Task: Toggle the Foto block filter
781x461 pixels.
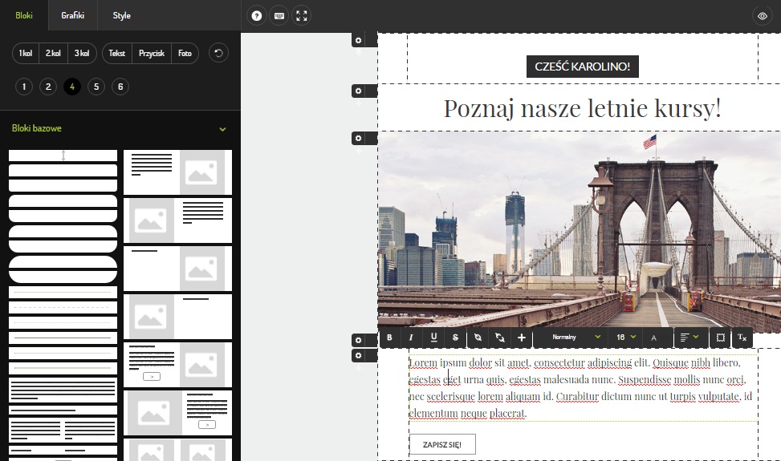Action: pos(185,53)
